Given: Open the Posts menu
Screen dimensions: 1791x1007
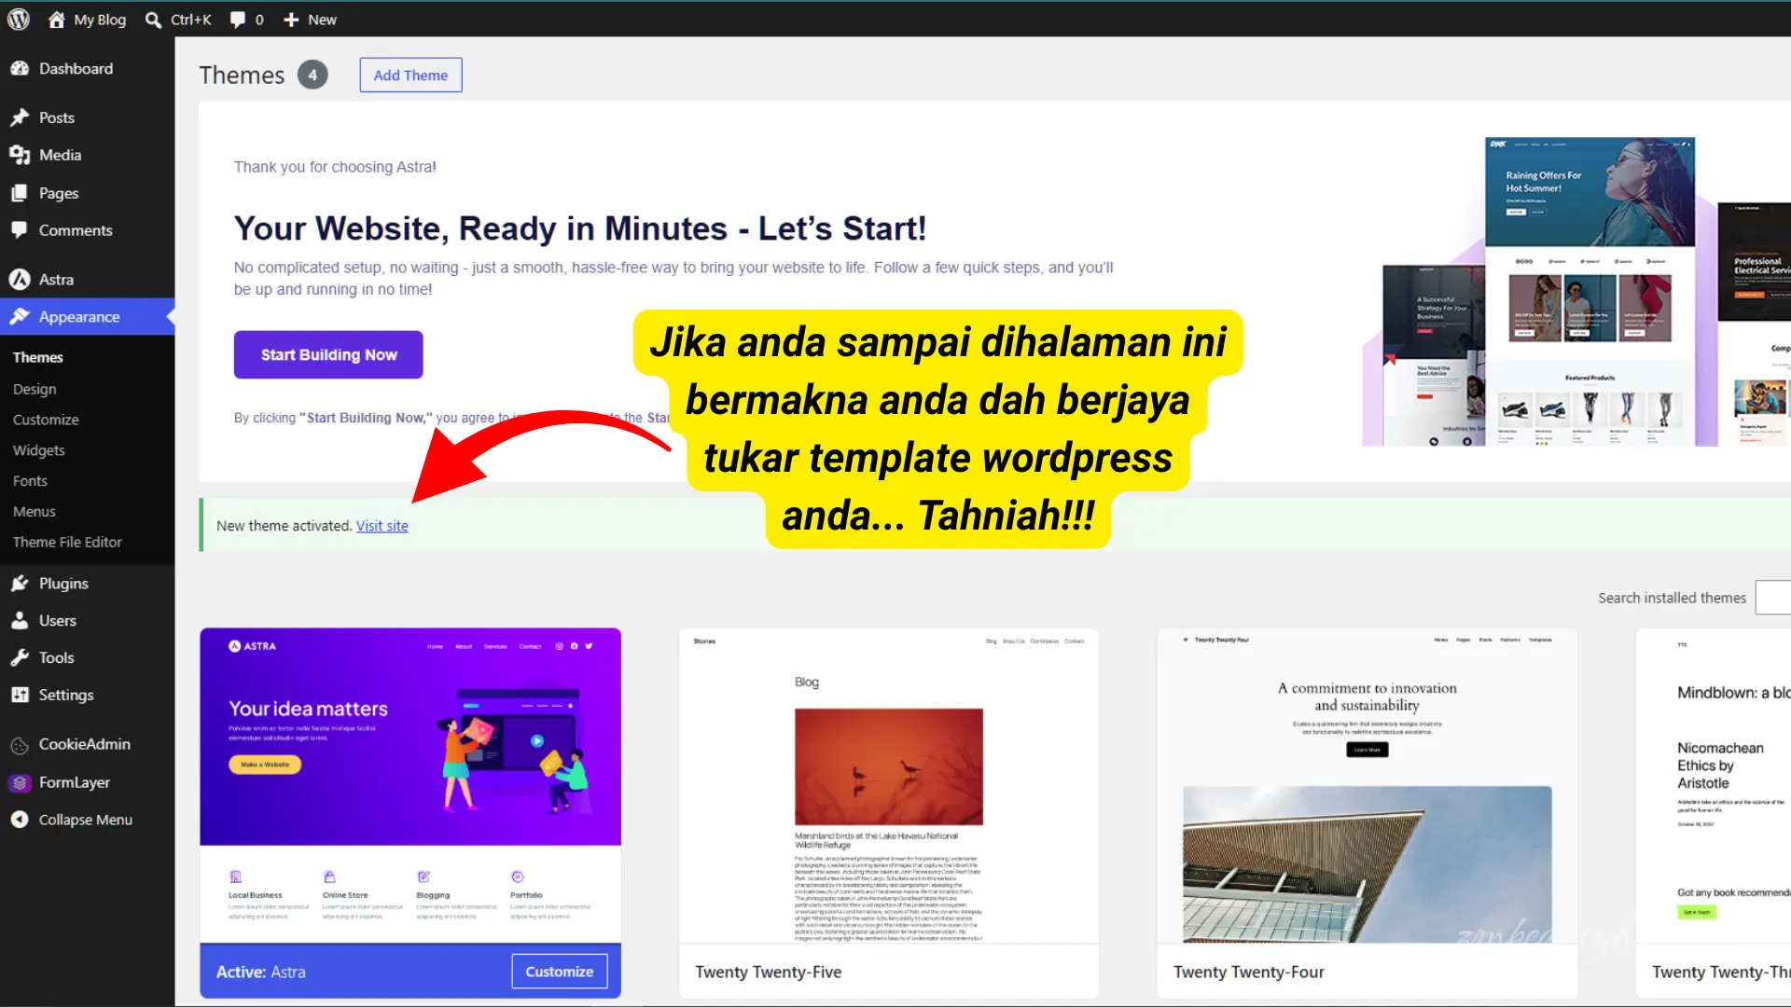Looking at the screenshot, I should click(87, 117).
